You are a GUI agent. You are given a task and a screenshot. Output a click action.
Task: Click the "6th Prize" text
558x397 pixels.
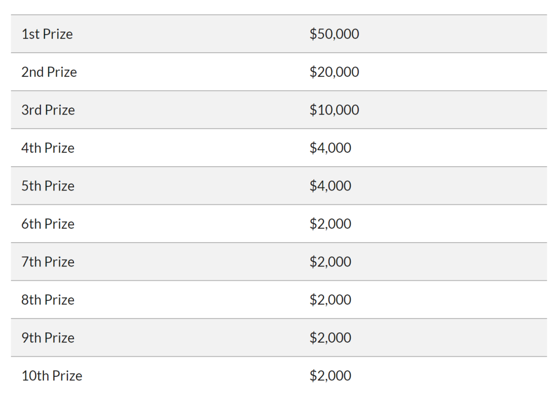[x=48, y=224]
